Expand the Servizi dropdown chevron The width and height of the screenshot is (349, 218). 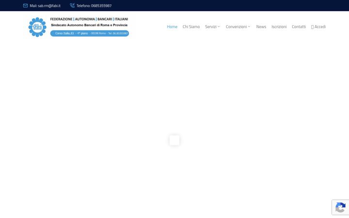coord(219,27)
